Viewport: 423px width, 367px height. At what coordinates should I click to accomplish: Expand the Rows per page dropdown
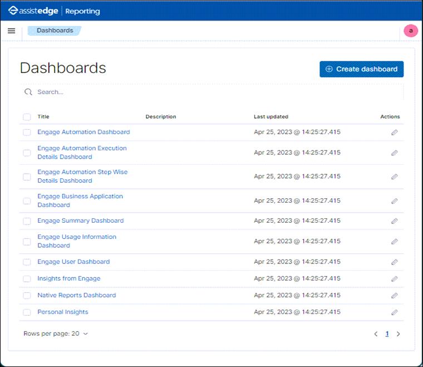(56, 334)
